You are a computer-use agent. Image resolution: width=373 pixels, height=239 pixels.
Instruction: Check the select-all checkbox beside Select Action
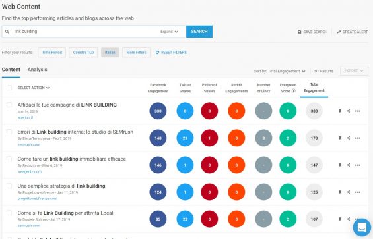[9, 88]
